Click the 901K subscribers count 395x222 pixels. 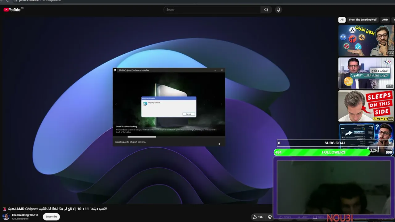(20, 219)
